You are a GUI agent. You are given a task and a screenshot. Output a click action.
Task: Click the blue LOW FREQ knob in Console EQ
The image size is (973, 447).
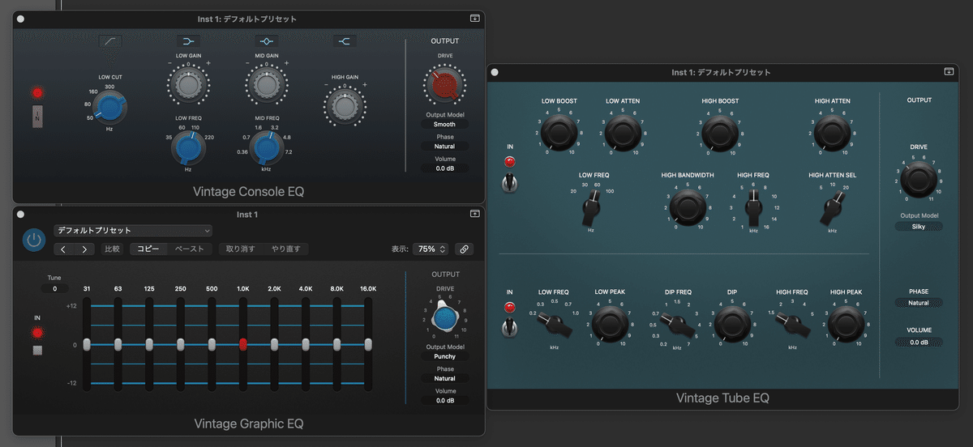click(x=188, y=148)
